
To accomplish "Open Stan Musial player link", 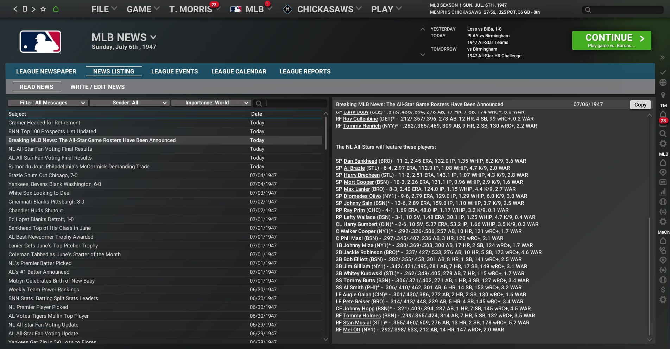I will 357,323.
